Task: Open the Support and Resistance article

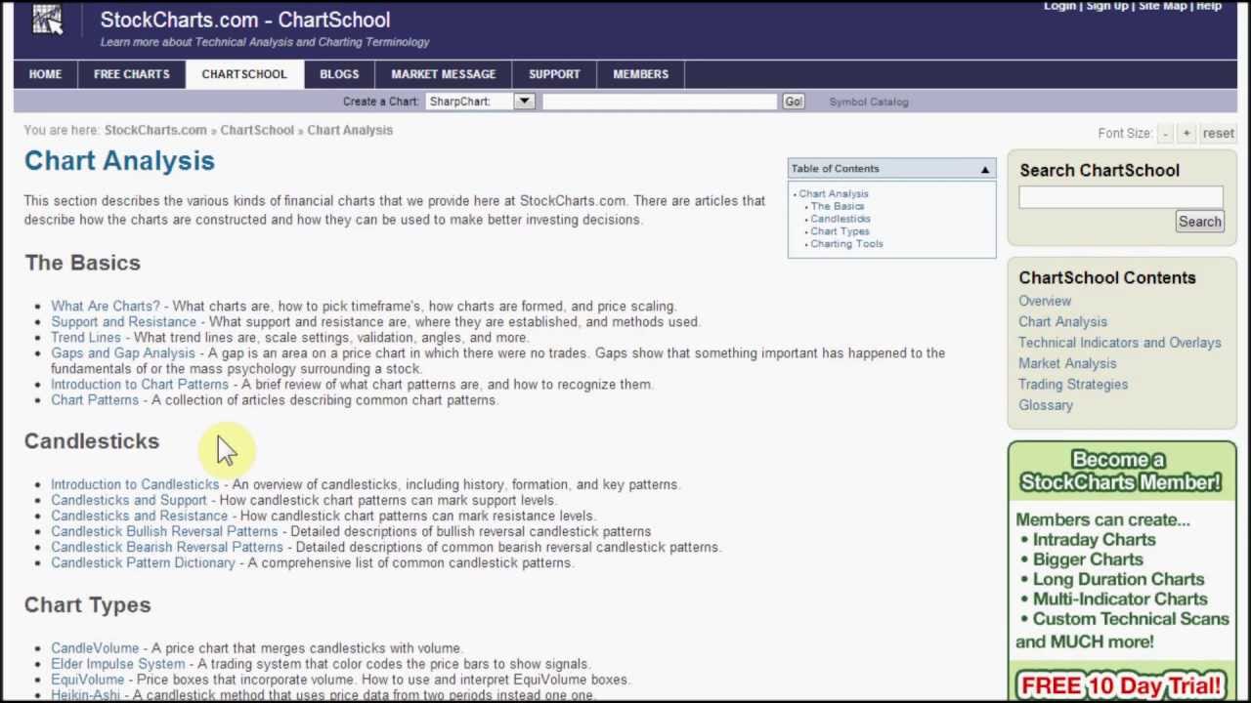Action: tap(124, 321)
